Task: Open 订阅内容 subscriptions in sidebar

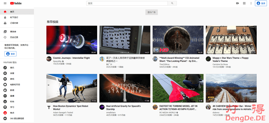Action: 14,23
